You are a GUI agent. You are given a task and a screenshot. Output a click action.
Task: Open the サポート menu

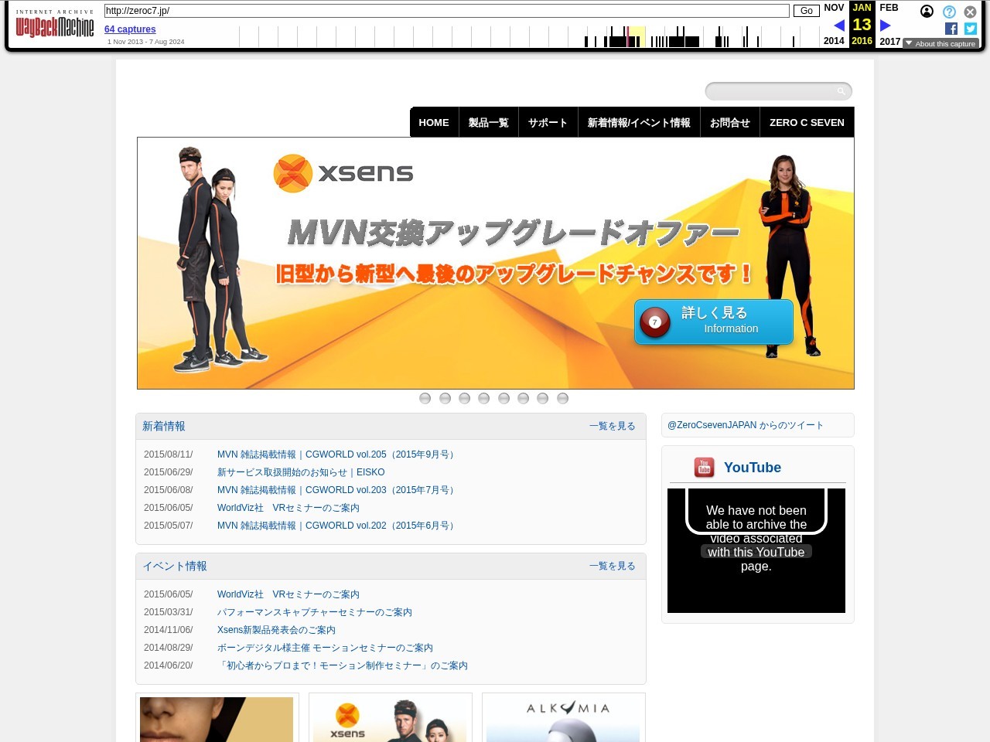tap(548, 123)
